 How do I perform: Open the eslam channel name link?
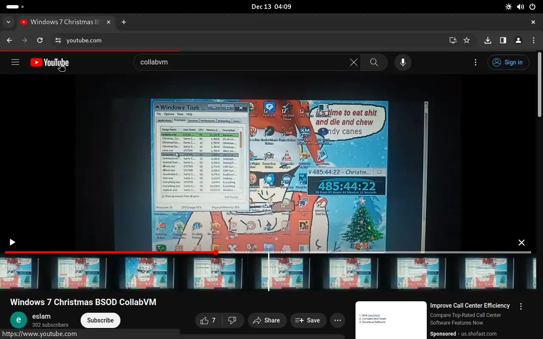click(42, 316)
